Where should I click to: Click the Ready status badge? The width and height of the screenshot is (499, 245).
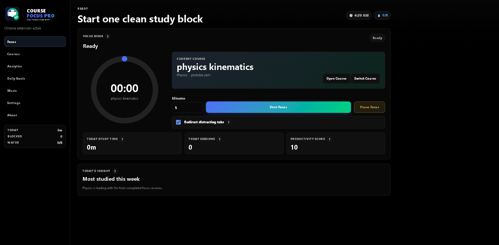[377, 38]
